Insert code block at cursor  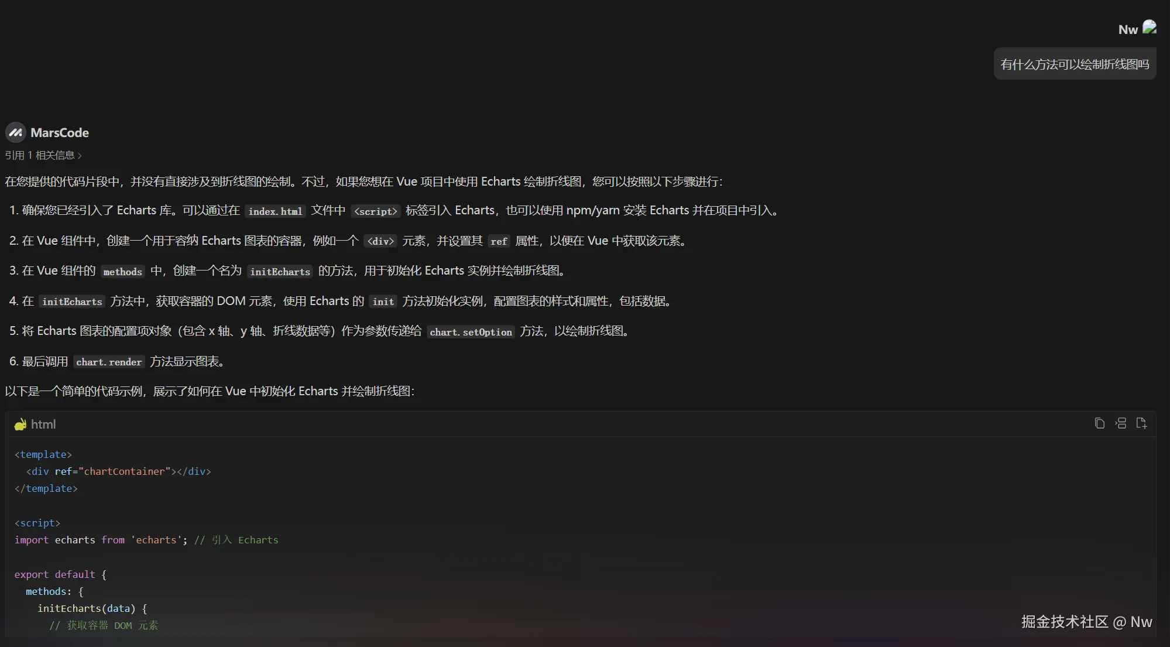pyautogui.click(x=1121, y=423)
